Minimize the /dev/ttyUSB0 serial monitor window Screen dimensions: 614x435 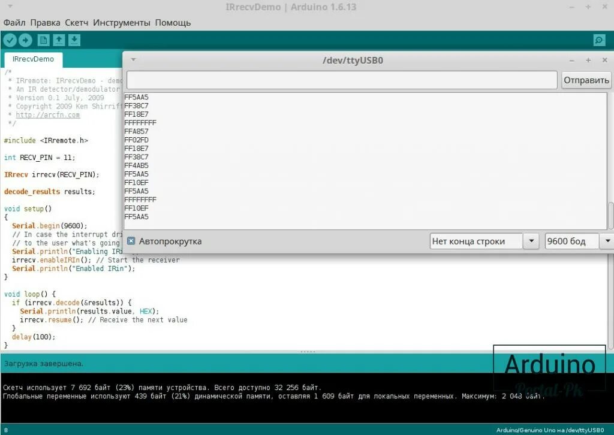[571, 61]
